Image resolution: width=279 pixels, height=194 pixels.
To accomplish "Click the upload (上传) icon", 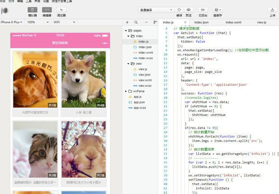I will (272, 9).
